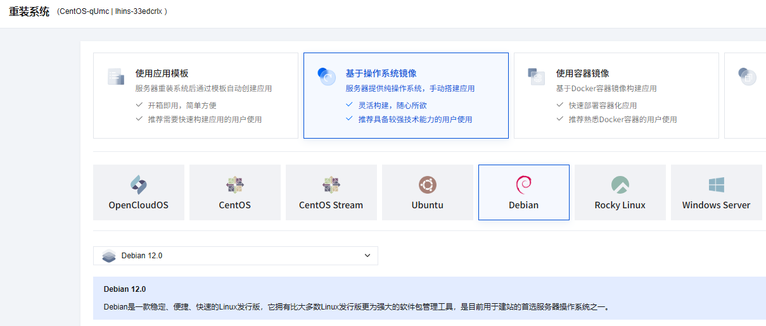
Task: Select the 基于操作系统镜像 option card
Action: pos(406,96)
